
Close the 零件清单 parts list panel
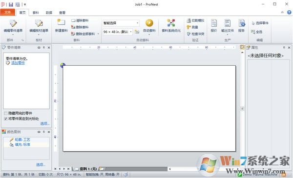(x=49, y=48)
